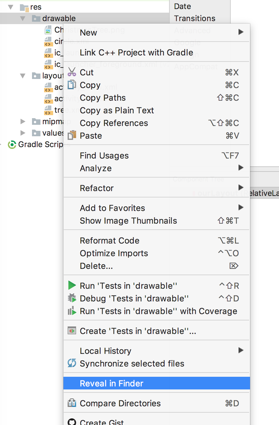Select the drawable folder row
The width and height of the screenshot is (279, 425).
coord(85,18)
